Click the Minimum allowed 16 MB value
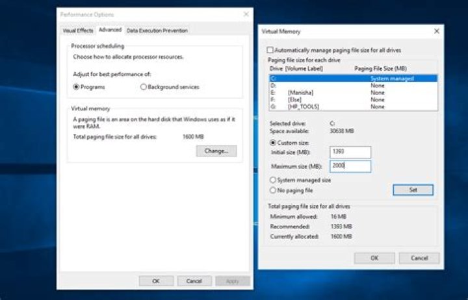 339,217
